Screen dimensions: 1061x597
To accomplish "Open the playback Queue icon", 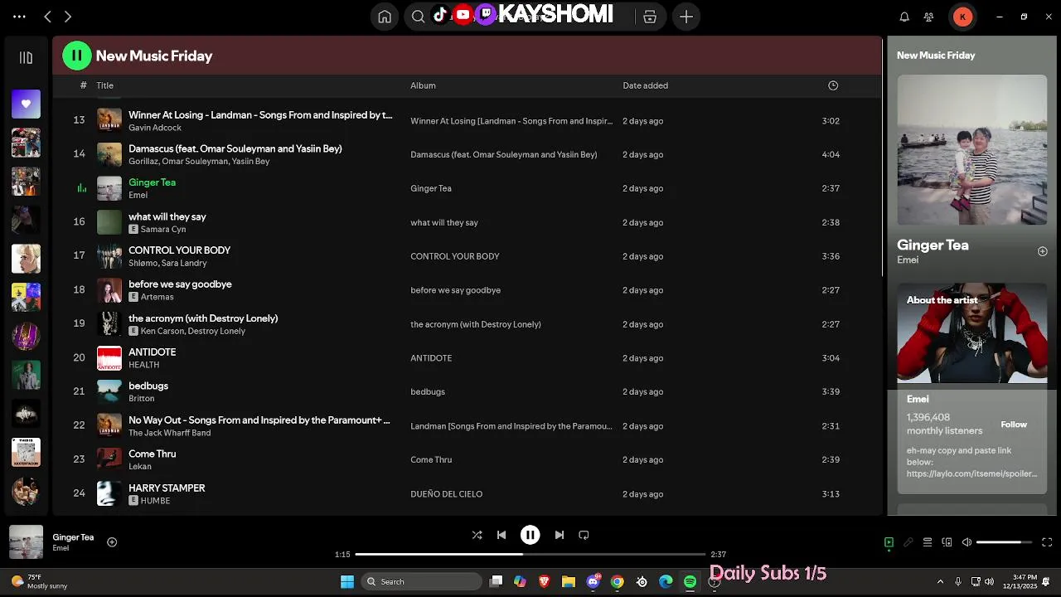I will click(x=928, y=542).
